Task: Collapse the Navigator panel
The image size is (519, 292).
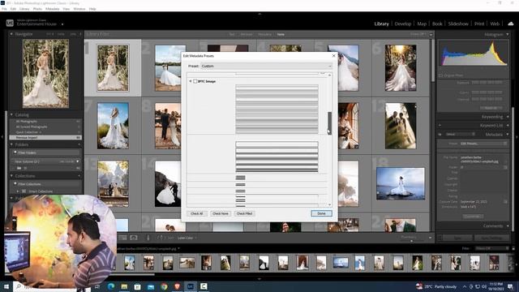Action: pos(11,34)
